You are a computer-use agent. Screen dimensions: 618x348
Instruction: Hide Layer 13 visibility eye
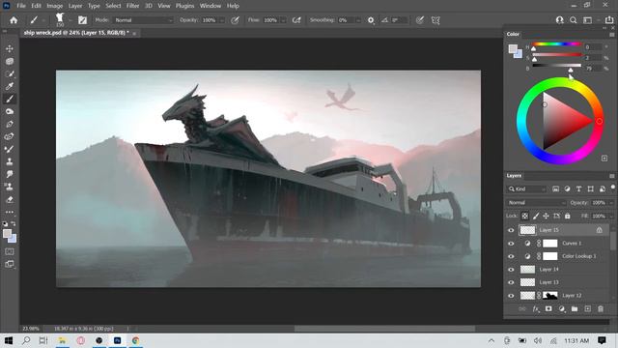(x=511, y=282)
